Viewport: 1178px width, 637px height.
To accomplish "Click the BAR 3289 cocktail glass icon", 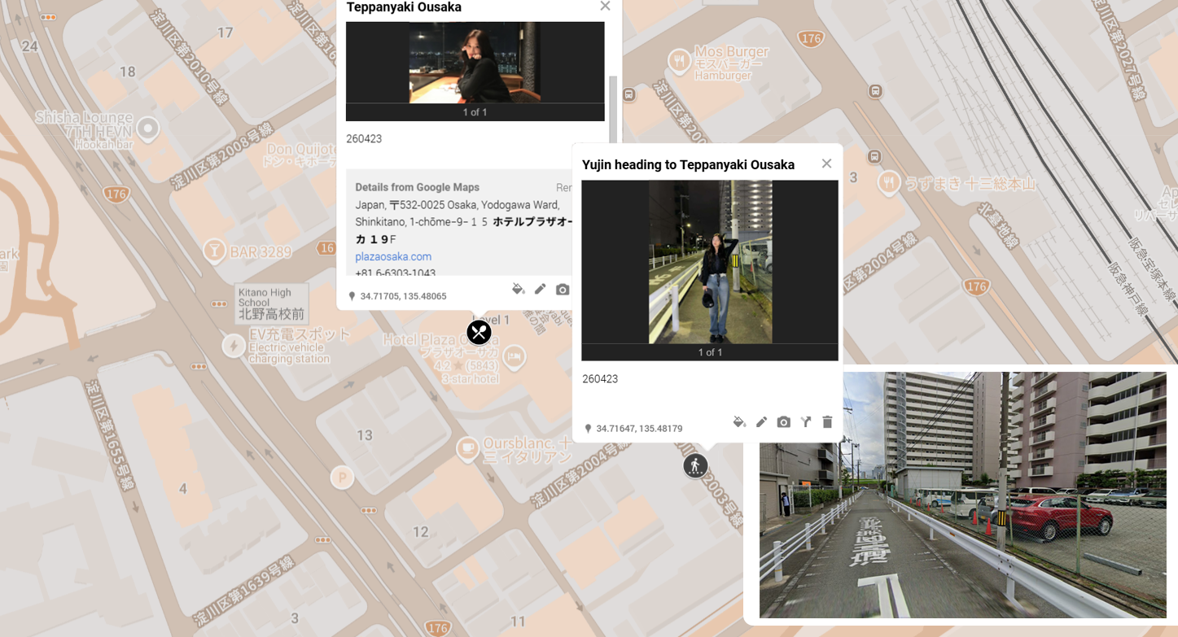I will [x=214, y=250].
